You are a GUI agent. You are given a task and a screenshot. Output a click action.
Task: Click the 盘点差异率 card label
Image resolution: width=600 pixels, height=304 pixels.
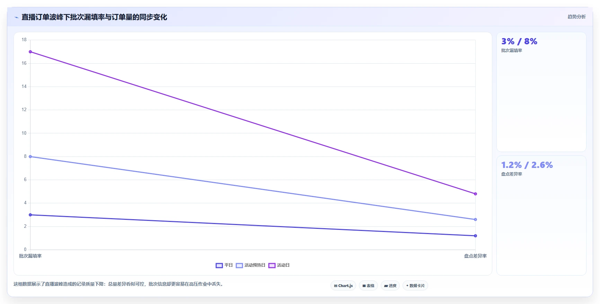pos(511,174)
